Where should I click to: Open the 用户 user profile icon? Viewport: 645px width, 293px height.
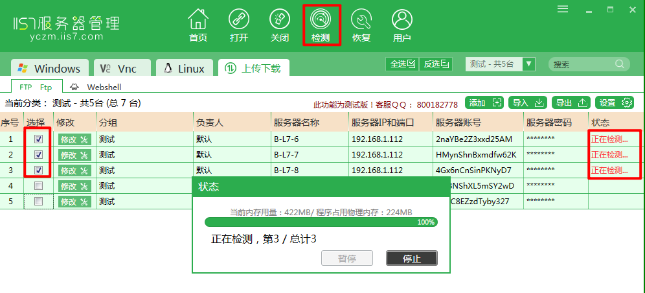[402, 25]
